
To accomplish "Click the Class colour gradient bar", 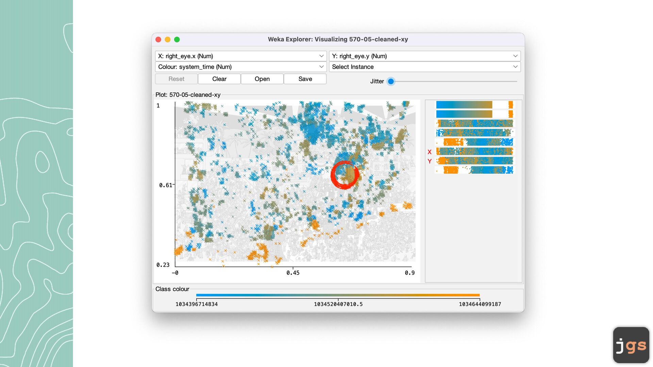I will pos(338,295).
